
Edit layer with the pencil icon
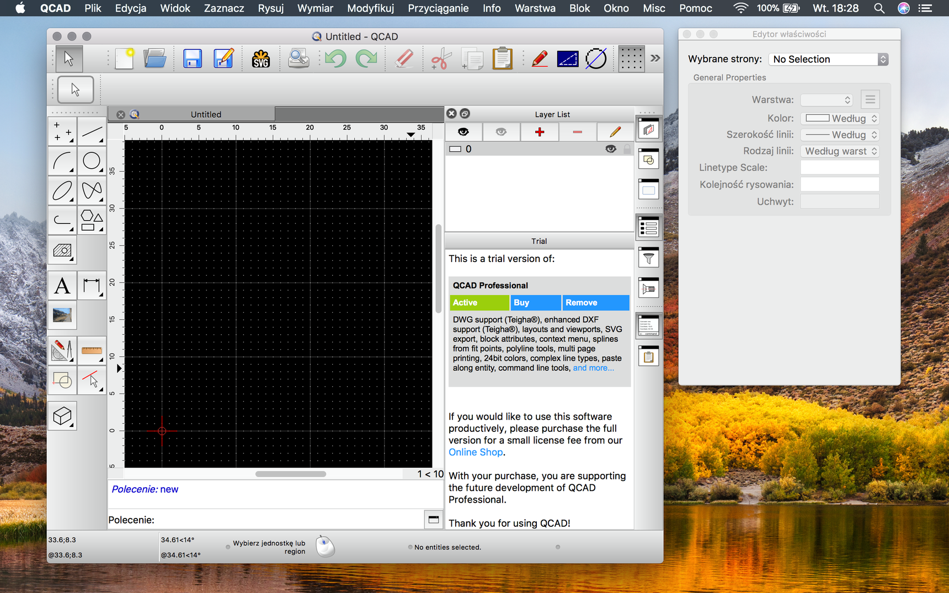point(615,132)
